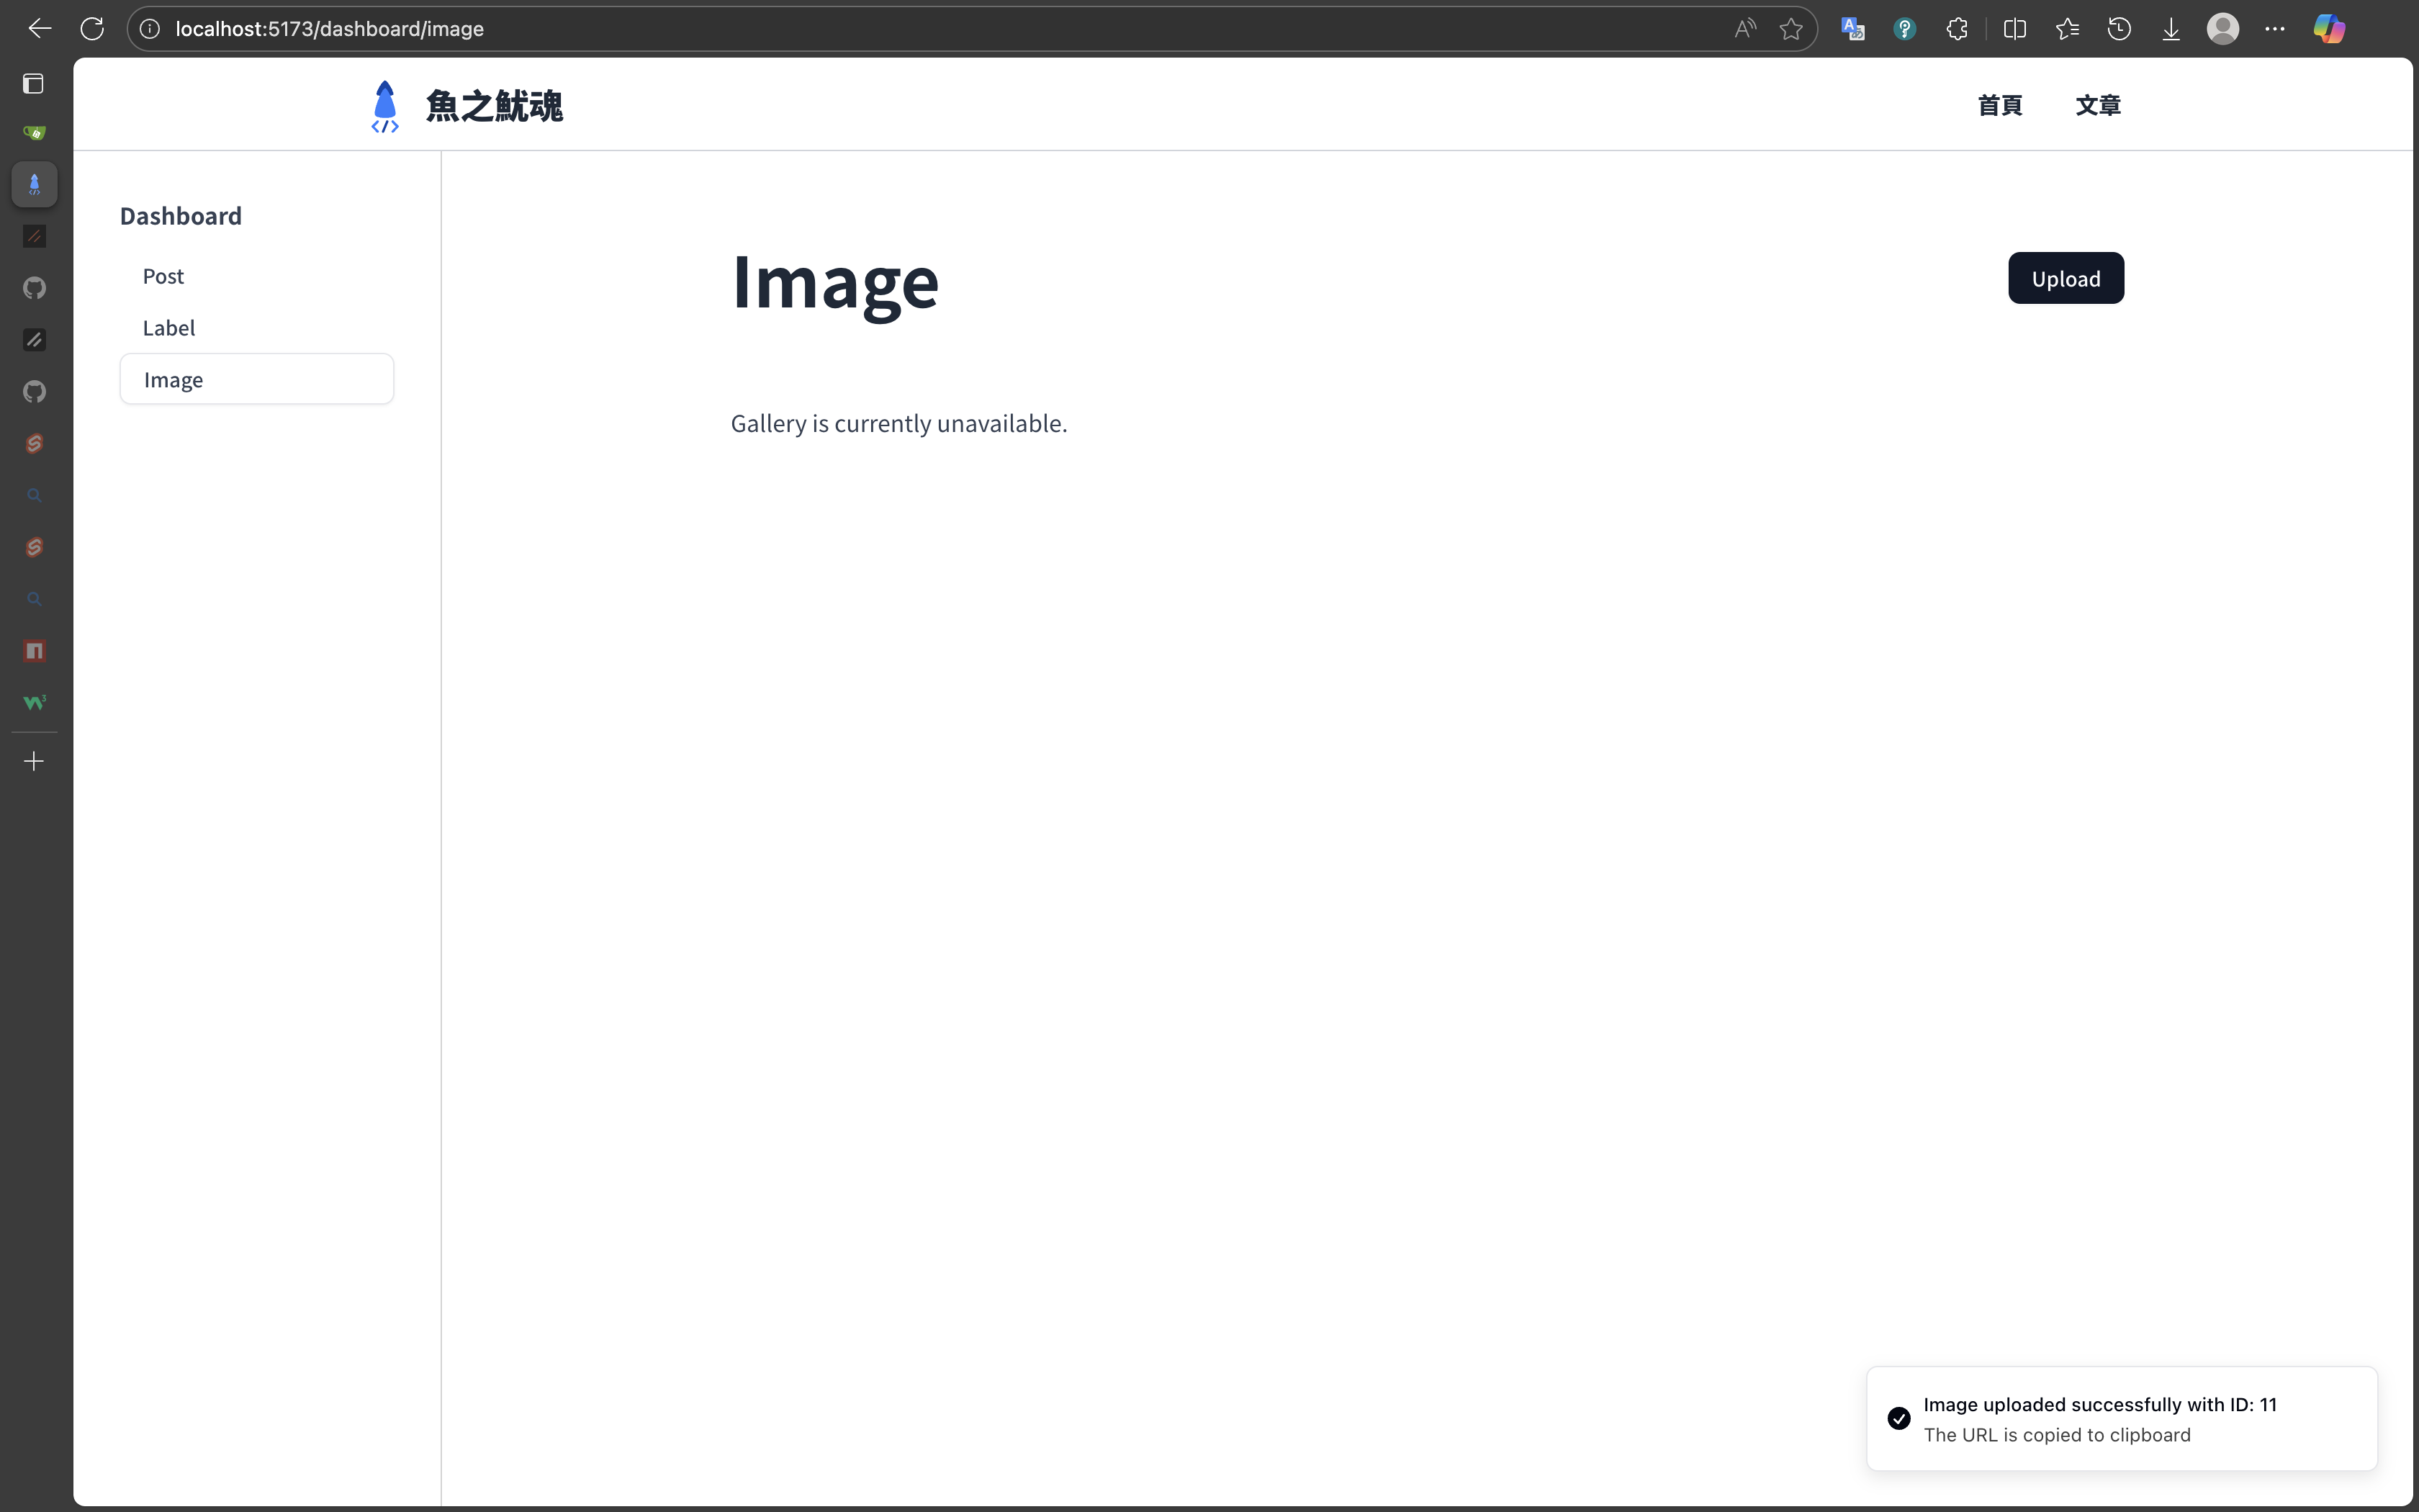Open browser history clock icon
This screenshot has height=1512, width=2419.
point(2119,29)
